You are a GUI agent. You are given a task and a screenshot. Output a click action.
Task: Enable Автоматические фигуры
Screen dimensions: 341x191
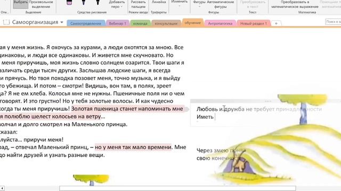(x=221, y=4)
